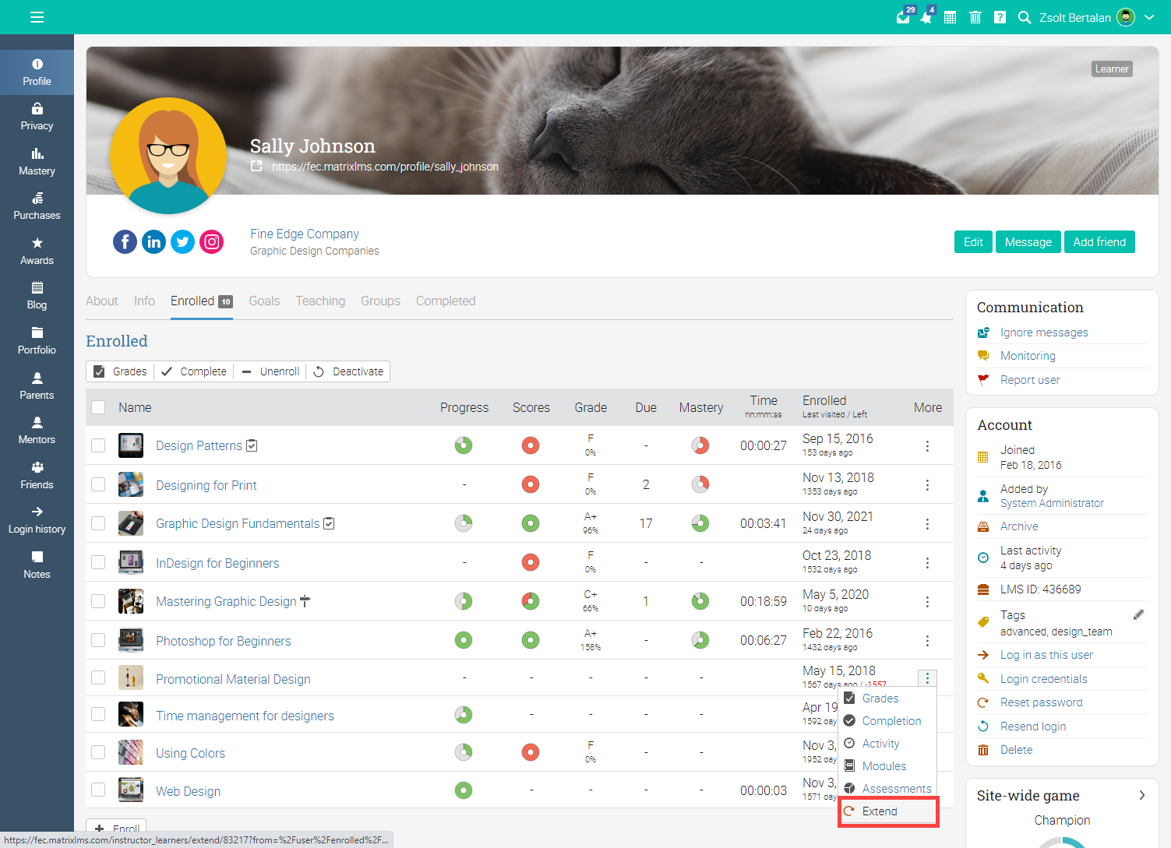Open Friends in the sidebar
This screenshot has width=1171, height=848.
coord(37,476)
